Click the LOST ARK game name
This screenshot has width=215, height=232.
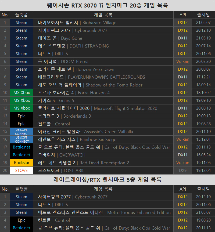(74, 171)
